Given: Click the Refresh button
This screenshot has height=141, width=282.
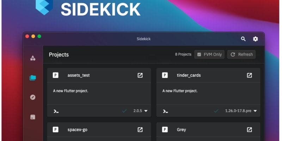Looking at the screenshot, I should [242, 54].
